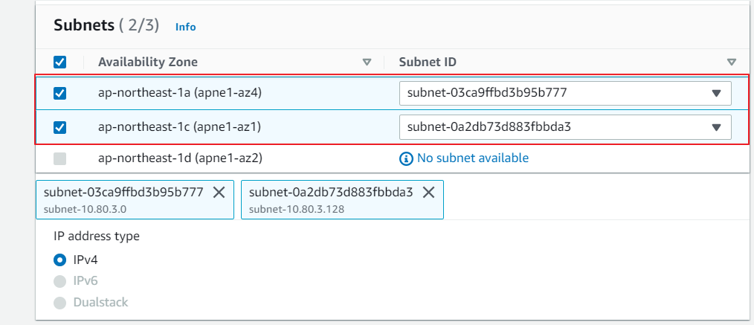This screenshot has height=325, width=754.
Task: Select the IPv4 address type
Action: coord(60,260)
